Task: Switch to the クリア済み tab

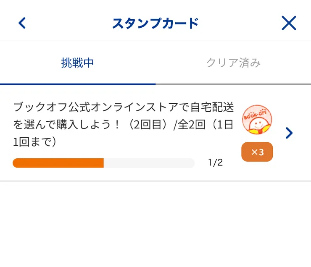Action: [x=233, y=63]
